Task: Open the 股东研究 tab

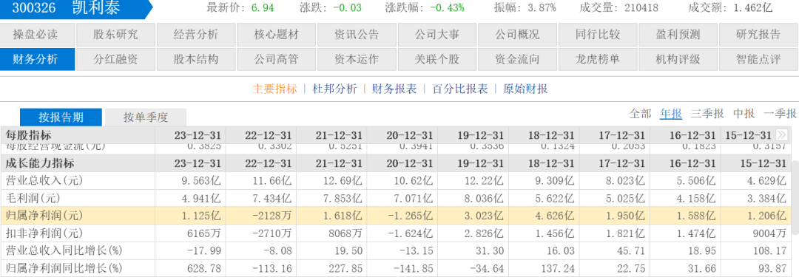Action: click(x=115, y=35)
